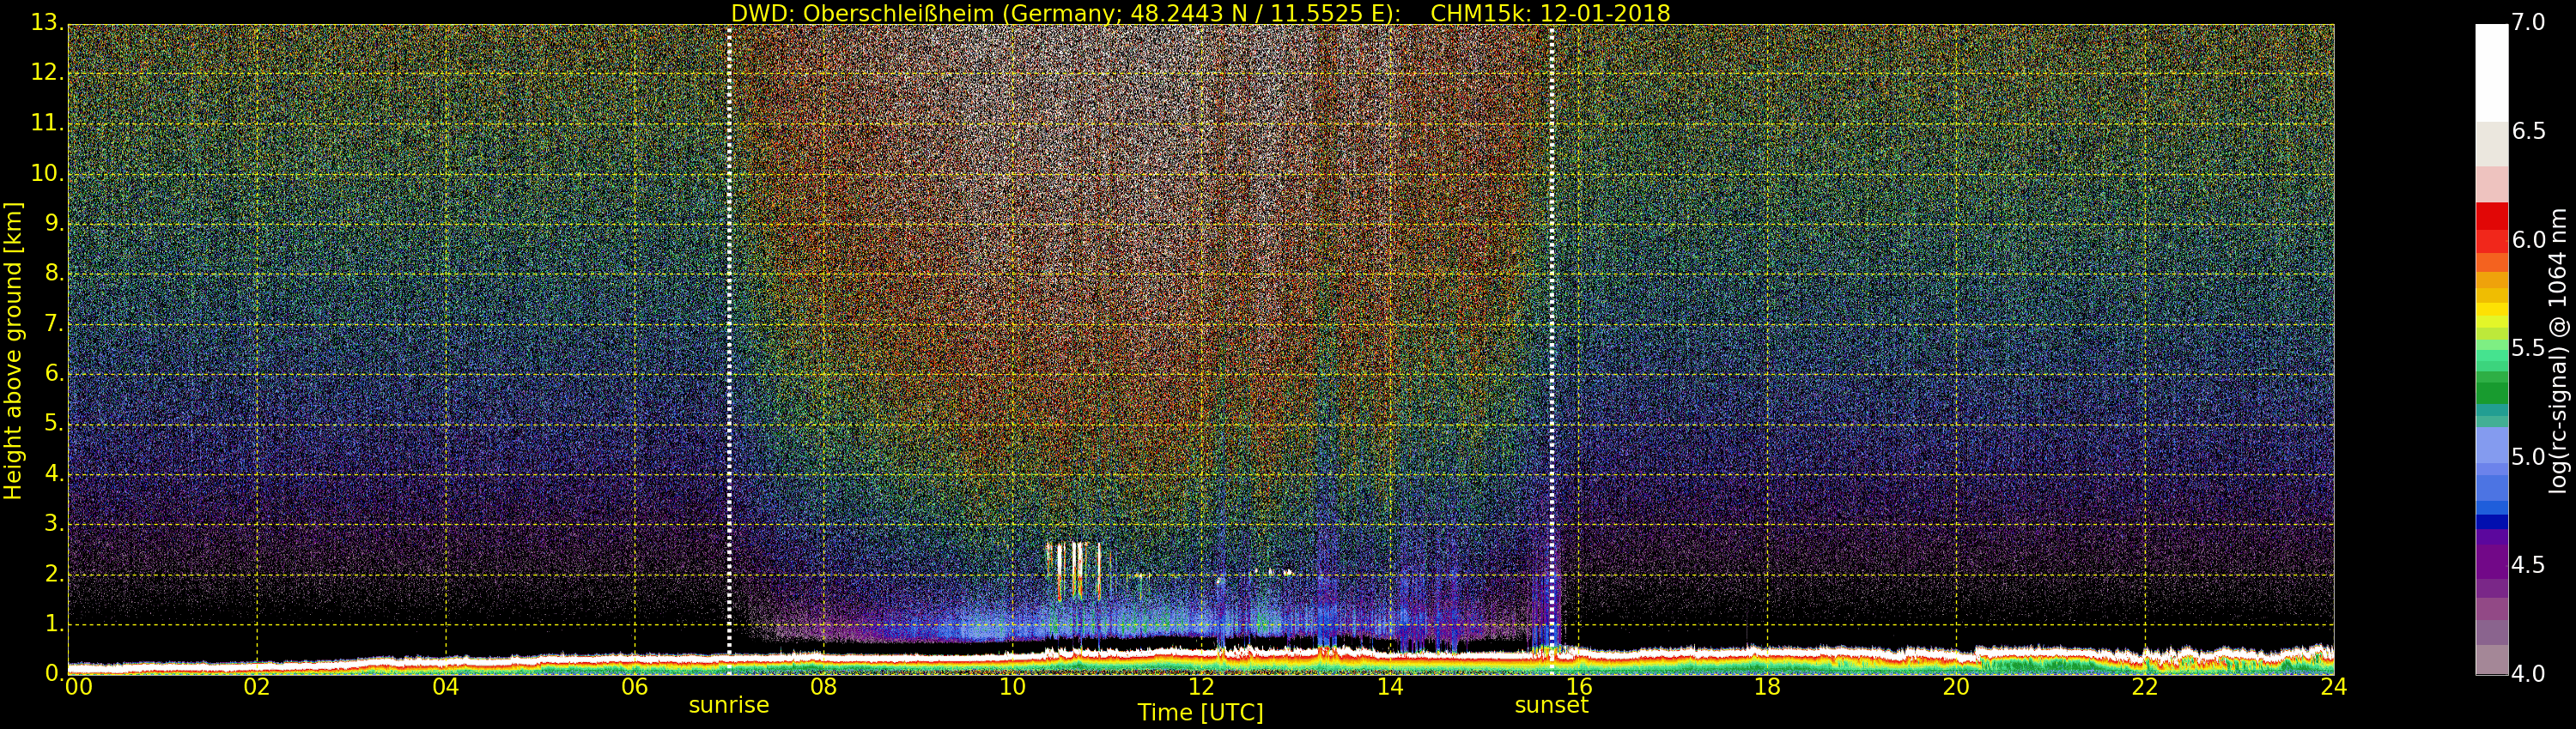The image size is (2576, 729).
Task: Click the time axis tick '04'
Action: pos(446,686)
